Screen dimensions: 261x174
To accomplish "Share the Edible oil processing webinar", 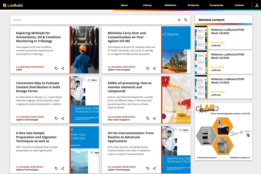I will click(x=154, y=118).
